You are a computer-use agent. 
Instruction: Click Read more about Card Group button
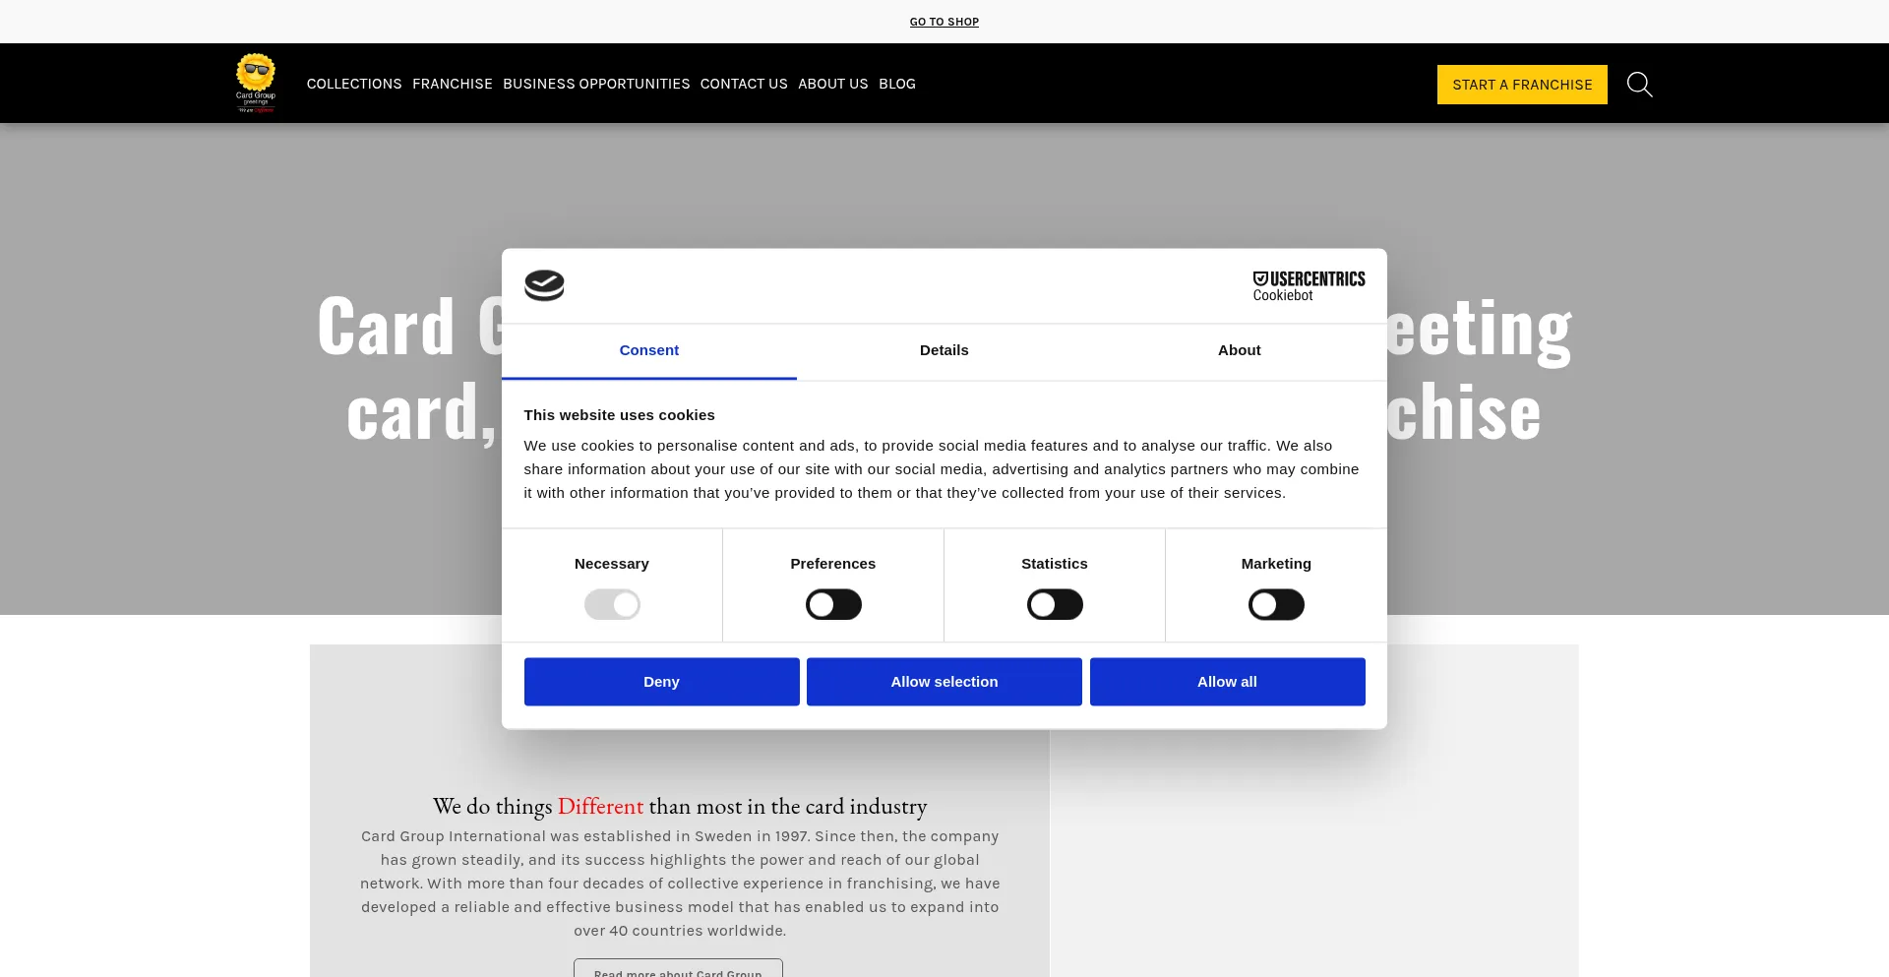point(678,969)
